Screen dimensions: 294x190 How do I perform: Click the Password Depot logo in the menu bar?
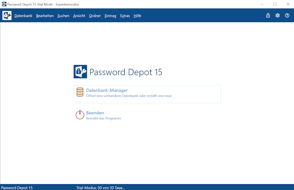tap(7, 15)
